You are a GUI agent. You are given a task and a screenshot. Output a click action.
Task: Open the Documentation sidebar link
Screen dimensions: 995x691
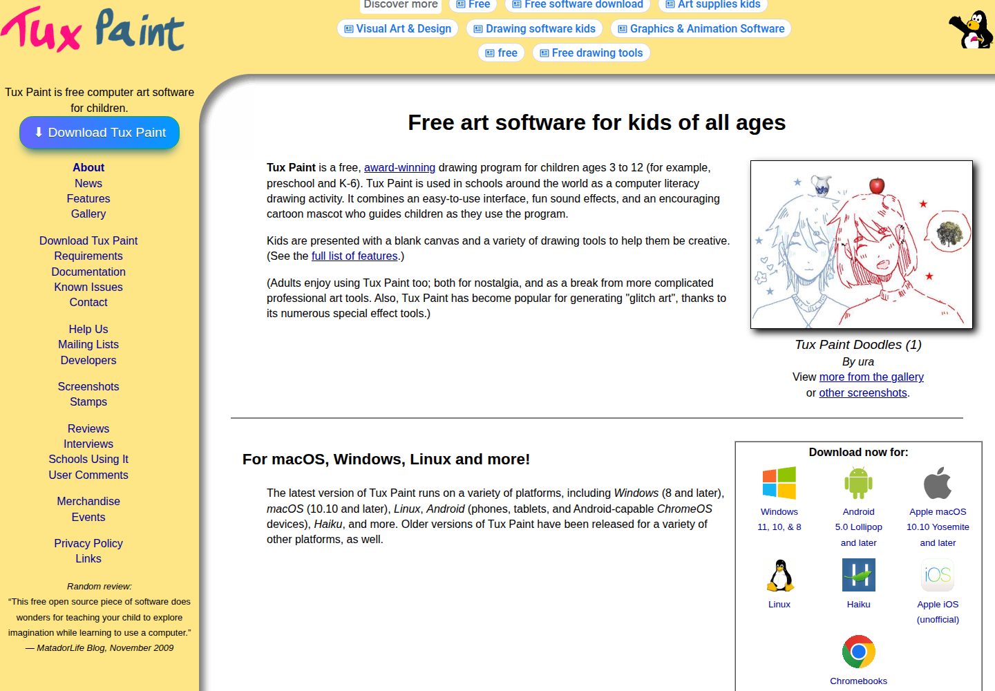coord(88,272)
